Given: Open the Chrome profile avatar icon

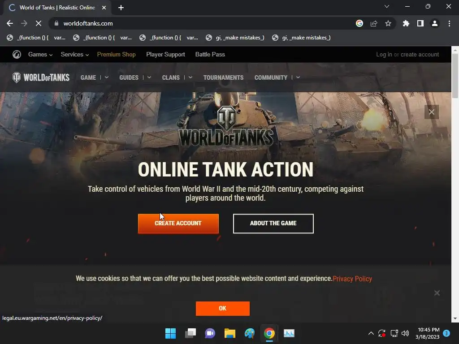Looking at the screenshot, I should 435,23.
